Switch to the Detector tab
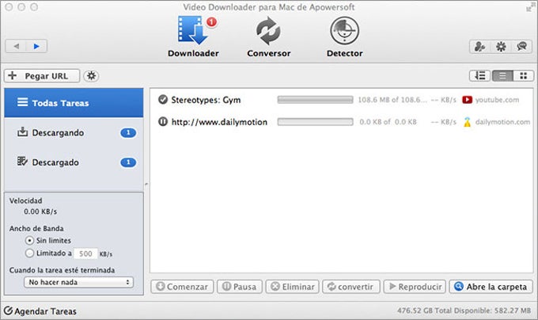The image size is (538, 320). click(x=344, y=36)
